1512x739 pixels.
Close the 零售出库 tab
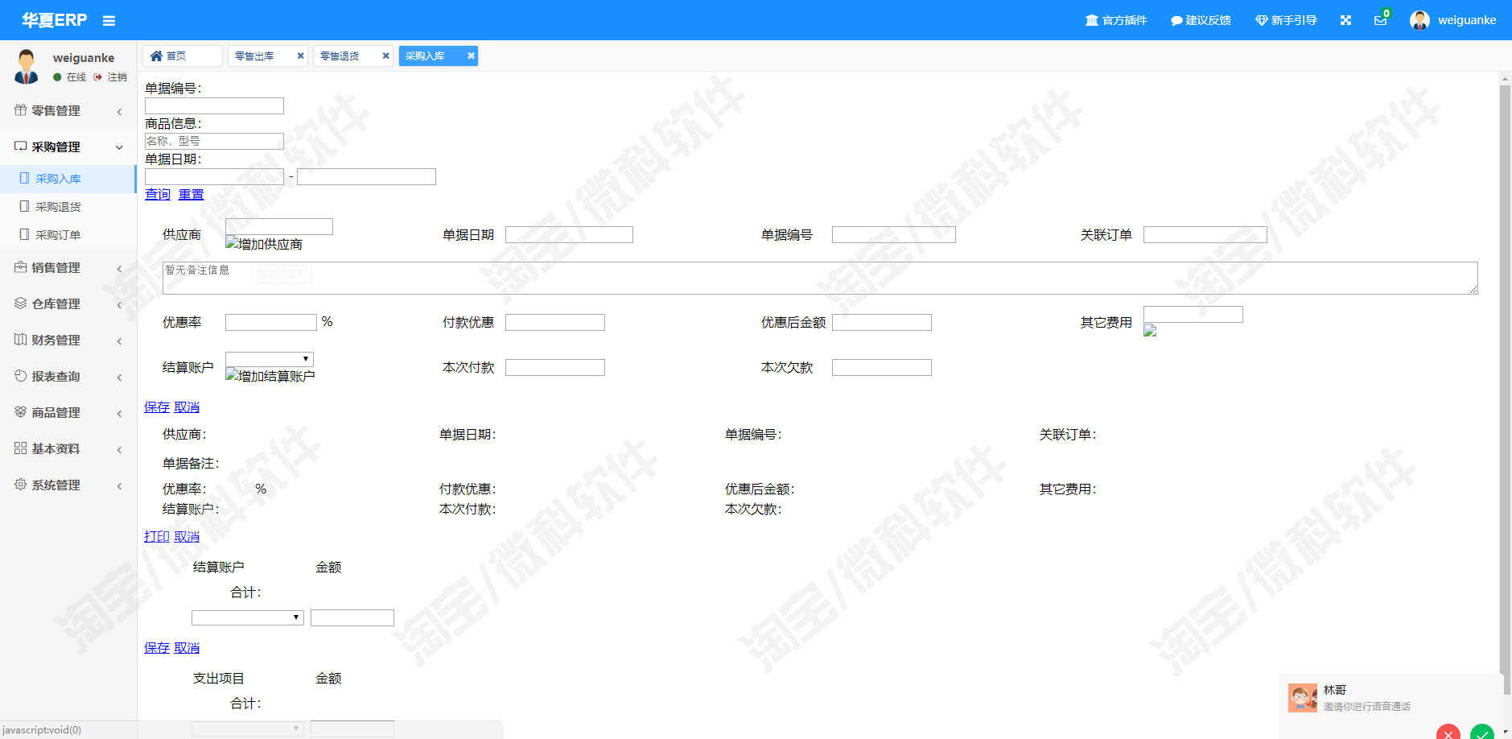(300, 56)
